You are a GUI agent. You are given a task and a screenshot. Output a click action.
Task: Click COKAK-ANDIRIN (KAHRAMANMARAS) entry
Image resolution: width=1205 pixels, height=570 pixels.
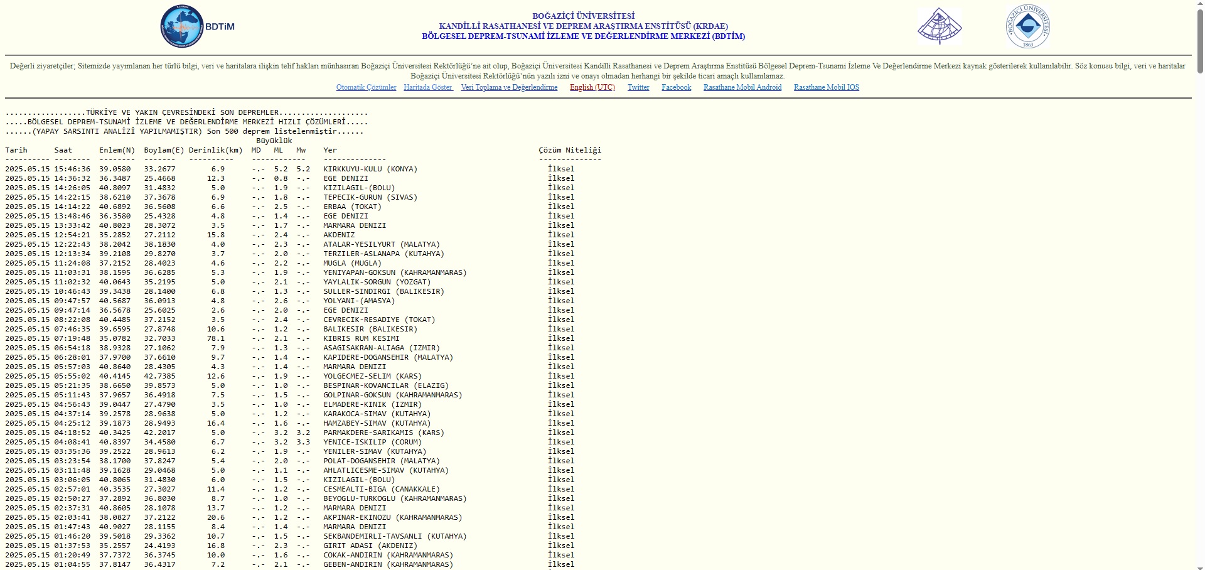[388, 555]
